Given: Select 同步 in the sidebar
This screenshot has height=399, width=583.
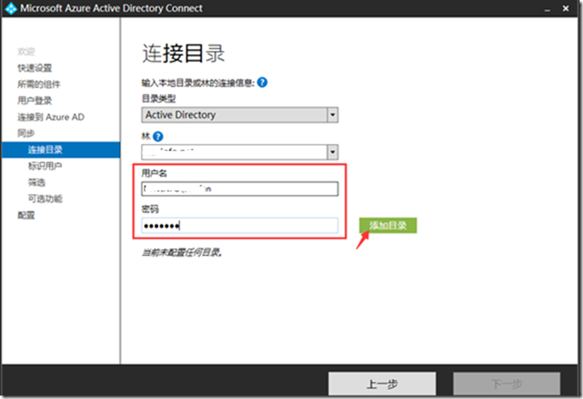Looking at the screenshot, I should pyautogui.click(x=26, y=133).
